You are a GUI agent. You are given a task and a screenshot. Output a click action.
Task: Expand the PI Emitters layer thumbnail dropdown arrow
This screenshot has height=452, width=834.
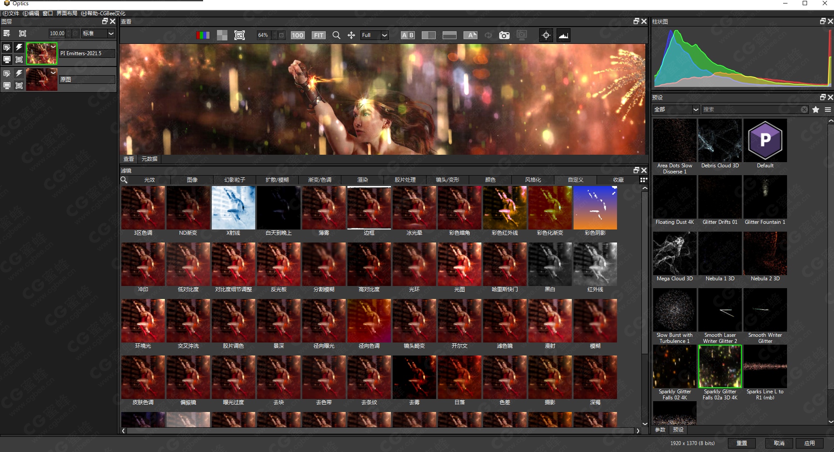point(53,47)
